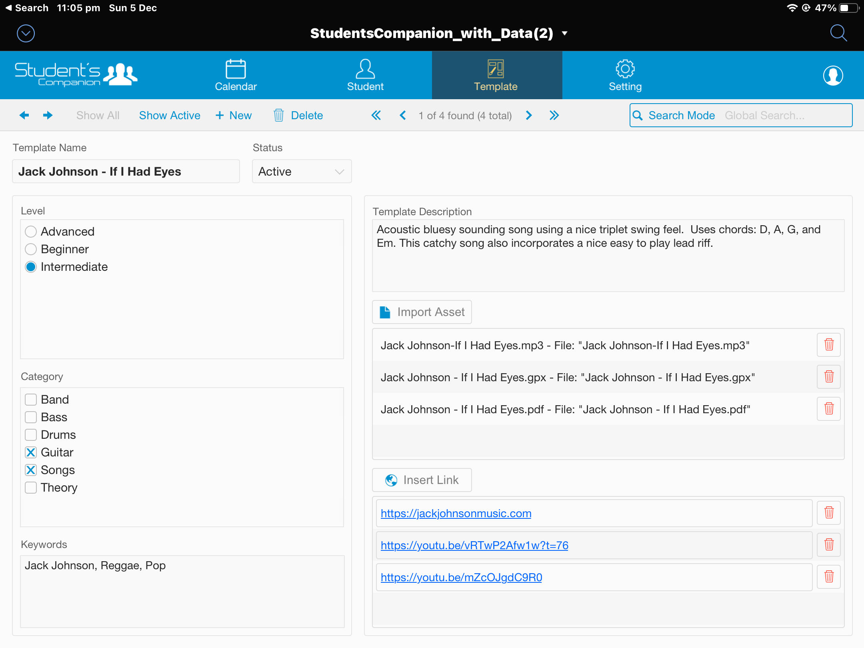Click the Insert Link button
This screenshot has height=648, width=864.
click(422, 480)
